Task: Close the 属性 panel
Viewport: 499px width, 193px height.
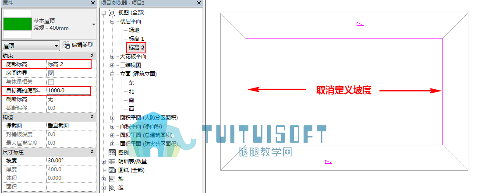Action: click(92, 3)
